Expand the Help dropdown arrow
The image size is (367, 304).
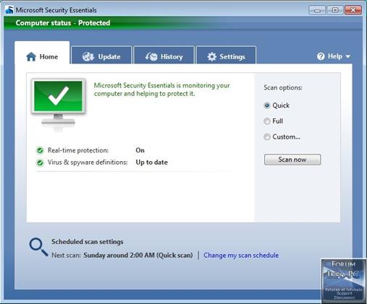click(x=347, y=56)
